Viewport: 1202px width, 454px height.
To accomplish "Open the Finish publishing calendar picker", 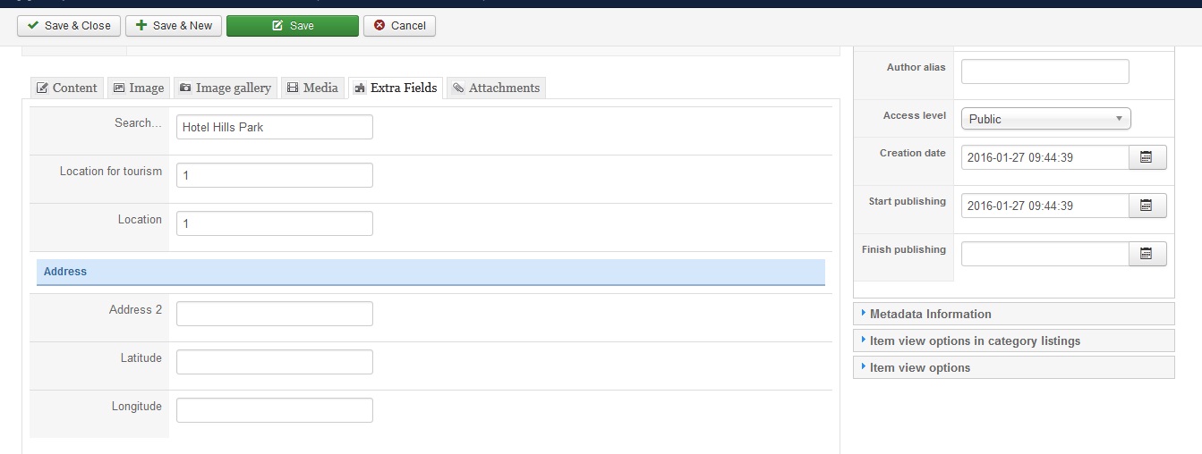I will click(1147, 254).
